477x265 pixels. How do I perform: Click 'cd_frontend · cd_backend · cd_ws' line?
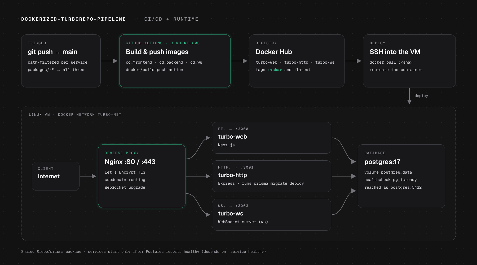tap(164, 62)
